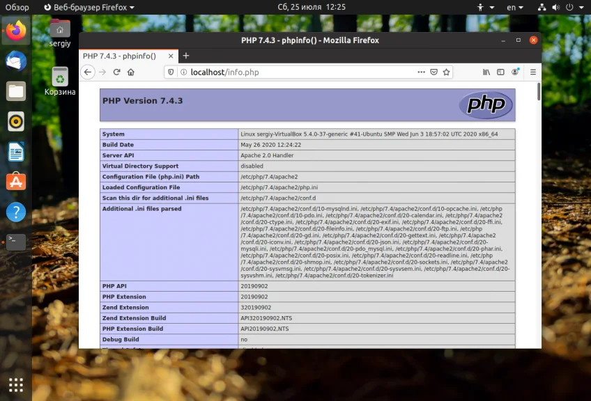591x401 pixels.
Task: Go back using the Firefox back arrow
Action: click(88, 72)
